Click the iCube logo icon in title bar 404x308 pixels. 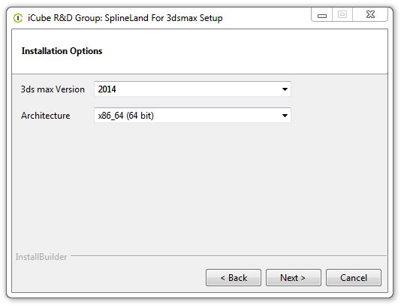[18, 18]
